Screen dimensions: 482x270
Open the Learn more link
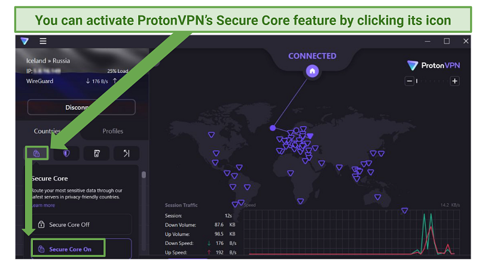click(43, 205)
